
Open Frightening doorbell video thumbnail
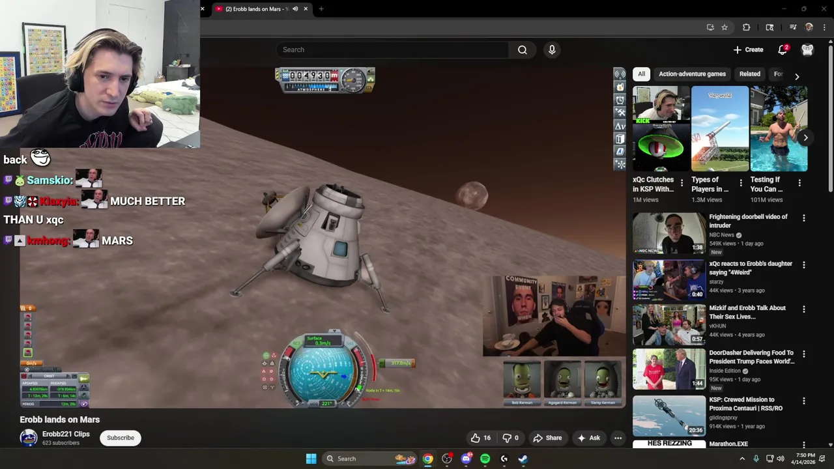pyautogui.click(x=669, y=233)
